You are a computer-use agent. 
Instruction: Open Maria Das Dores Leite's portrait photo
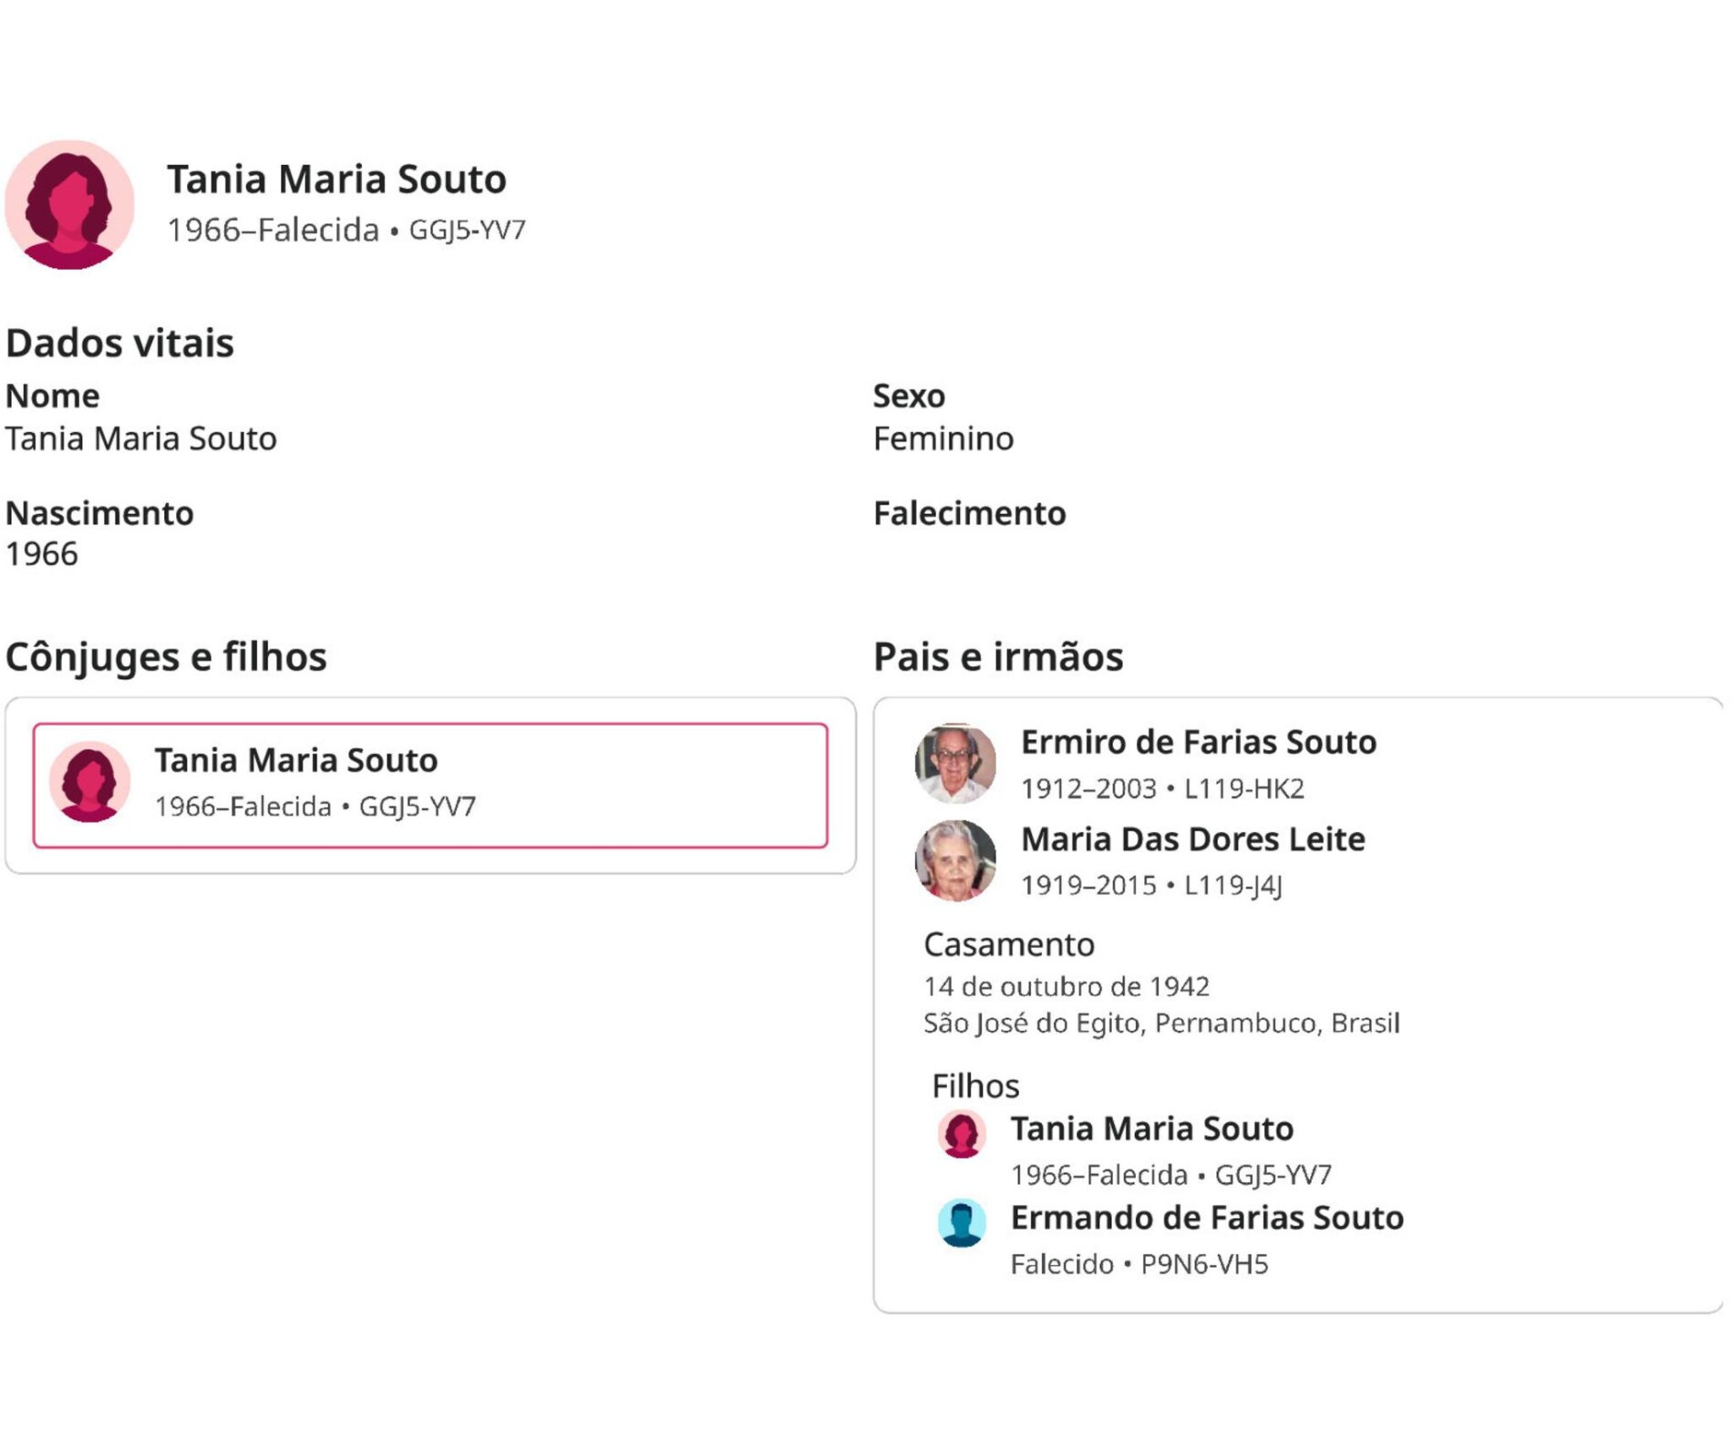(x=954, y=860)
